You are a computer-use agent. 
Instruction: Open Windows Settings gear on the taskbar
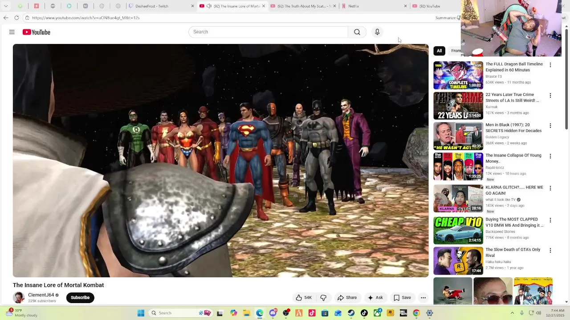pos(430,313)
